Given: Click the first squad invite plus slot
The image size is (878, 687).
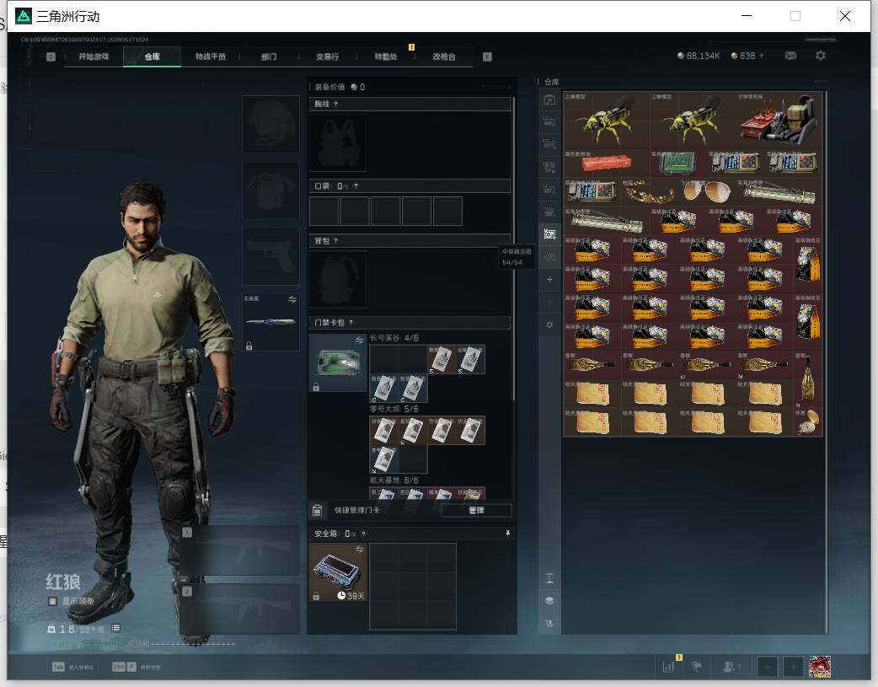Looking at the screenshot, I should 768,667.
